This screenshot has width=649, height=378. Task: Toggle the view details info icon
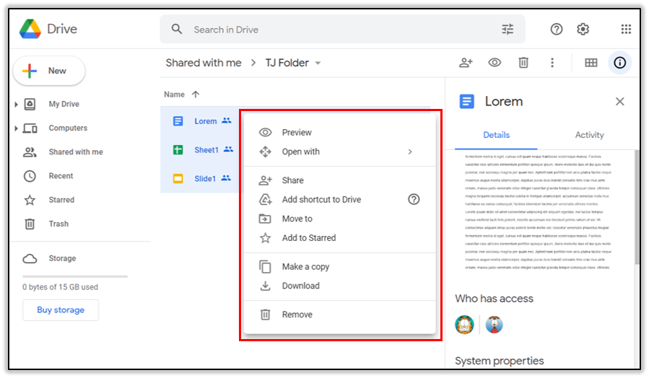619,63
